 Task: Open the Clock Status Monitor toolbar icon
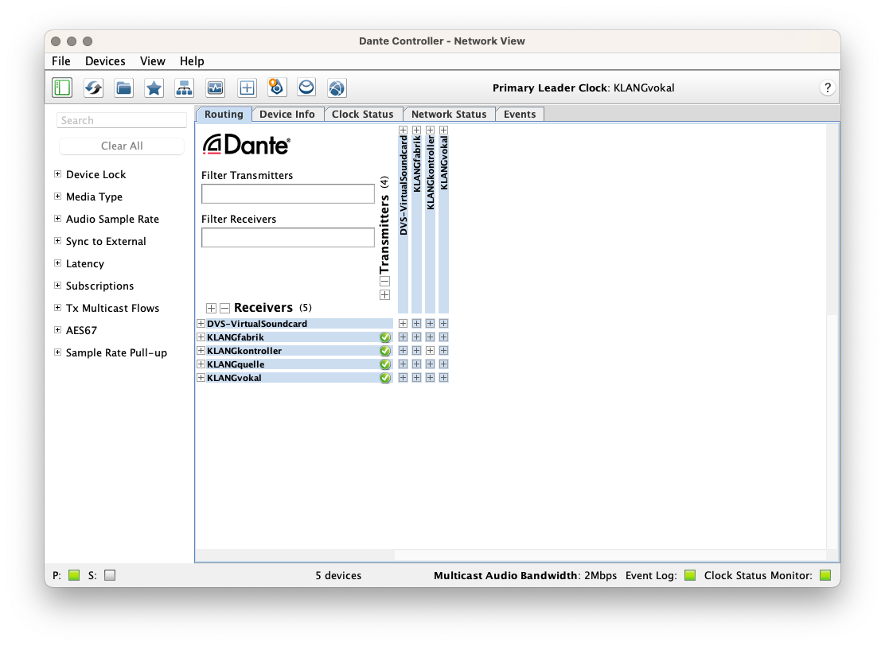coord(216,88)
